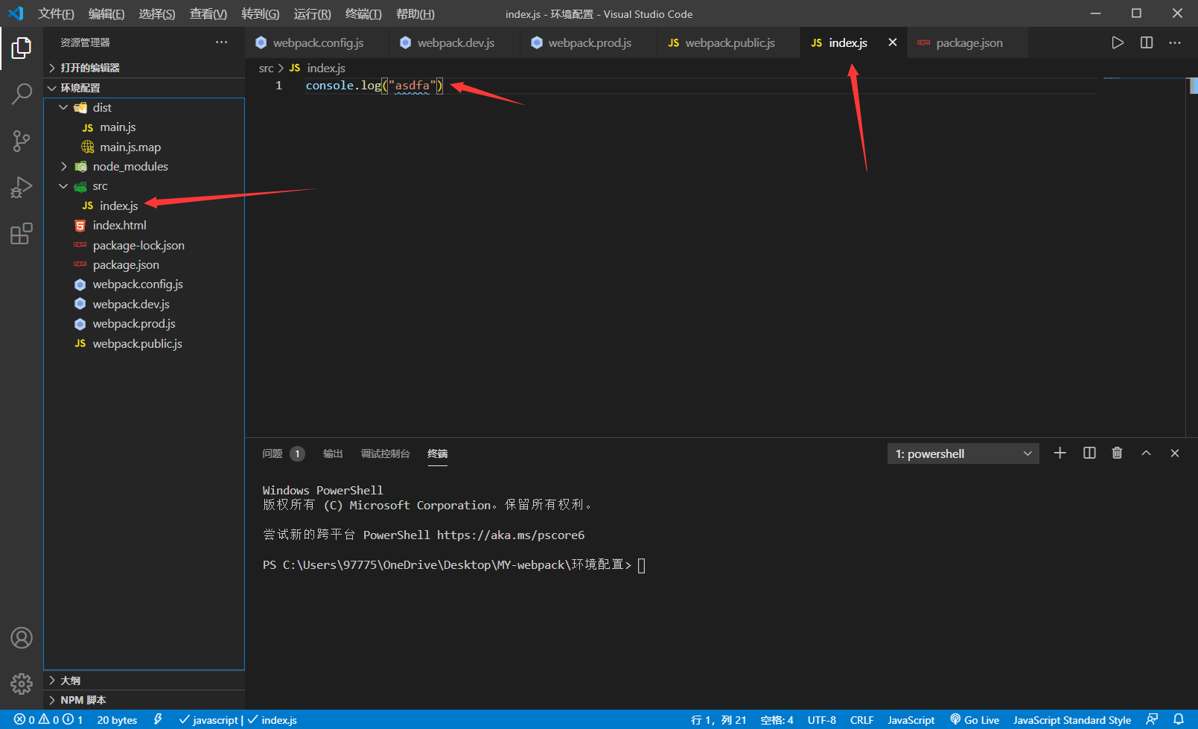The image size is (1198, 729).
Task: Open Explorer panel ellipsis menu
Action: click(x=222, y=42)
